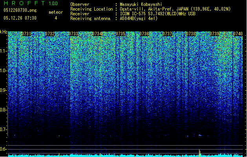Click the kHz axis unit label
Viewport: 247px width, 157px height.
[x=4, y=32]
